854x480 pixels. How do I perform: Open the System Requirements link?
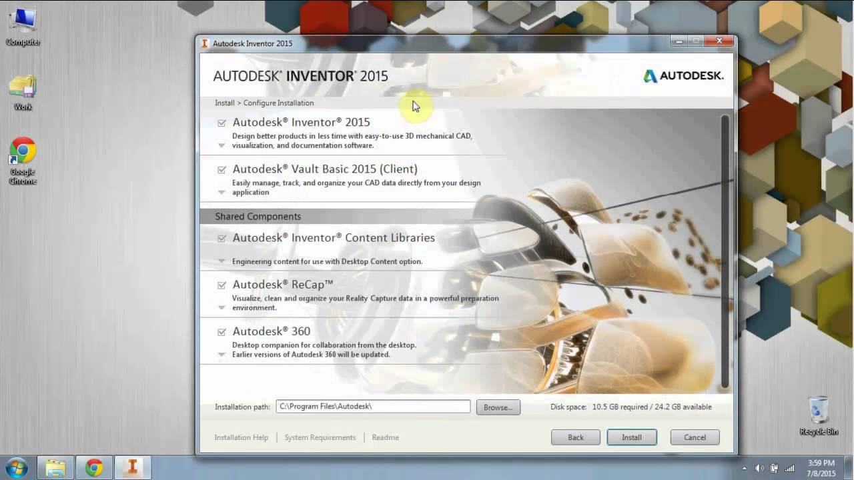click(x=320, y=437)
